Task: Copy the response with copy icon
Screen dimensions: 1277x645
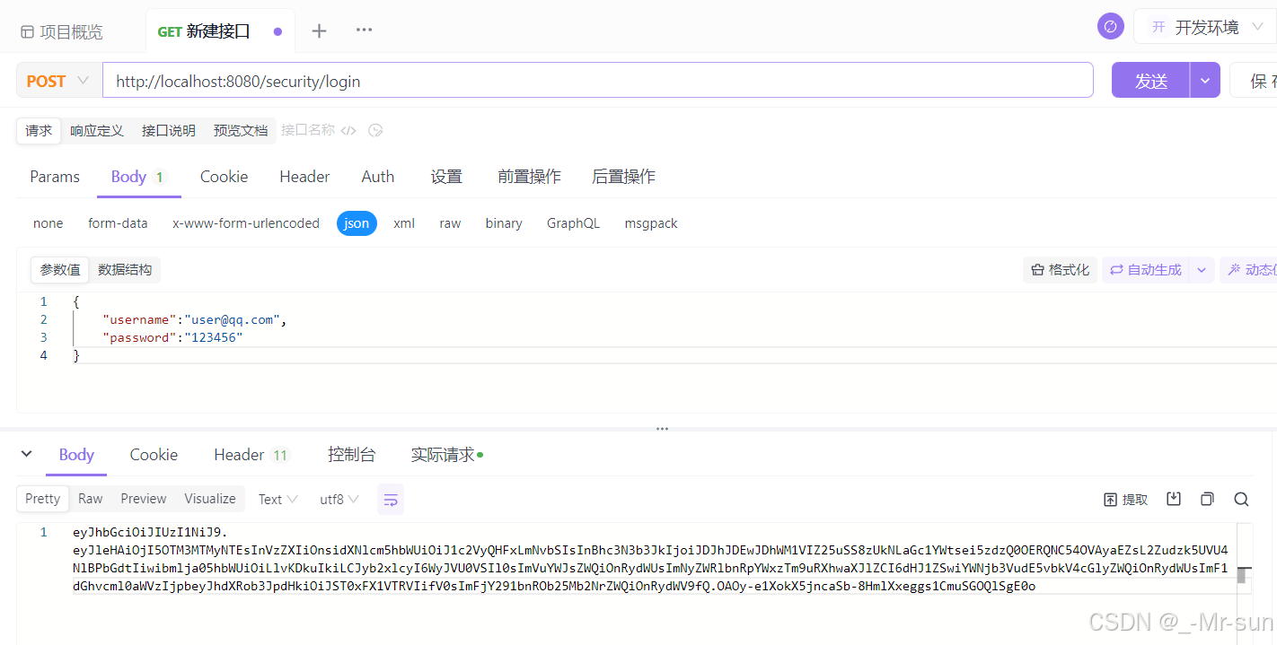Action: 1207,499
